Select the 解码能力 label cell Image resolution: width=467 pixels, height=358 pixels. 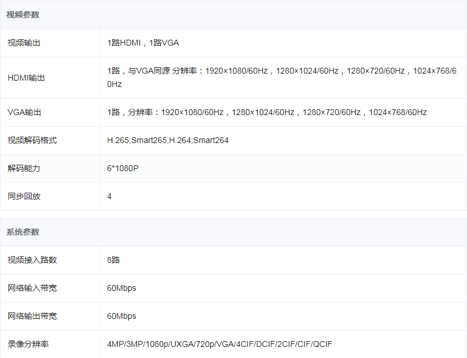point(50,169)
